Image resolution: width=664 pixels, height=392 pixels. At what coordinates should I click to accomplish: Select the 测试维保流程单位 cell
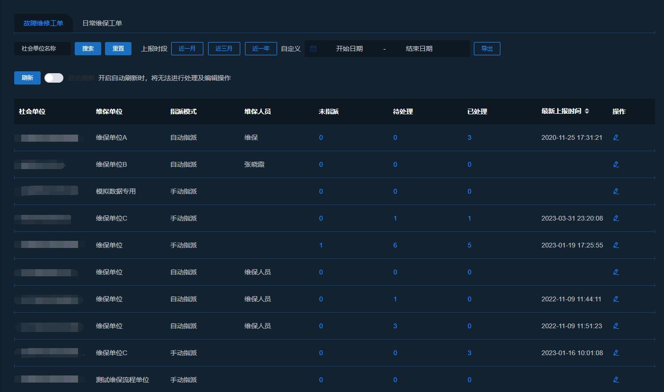pyautogui.click(x=122, y=380)
